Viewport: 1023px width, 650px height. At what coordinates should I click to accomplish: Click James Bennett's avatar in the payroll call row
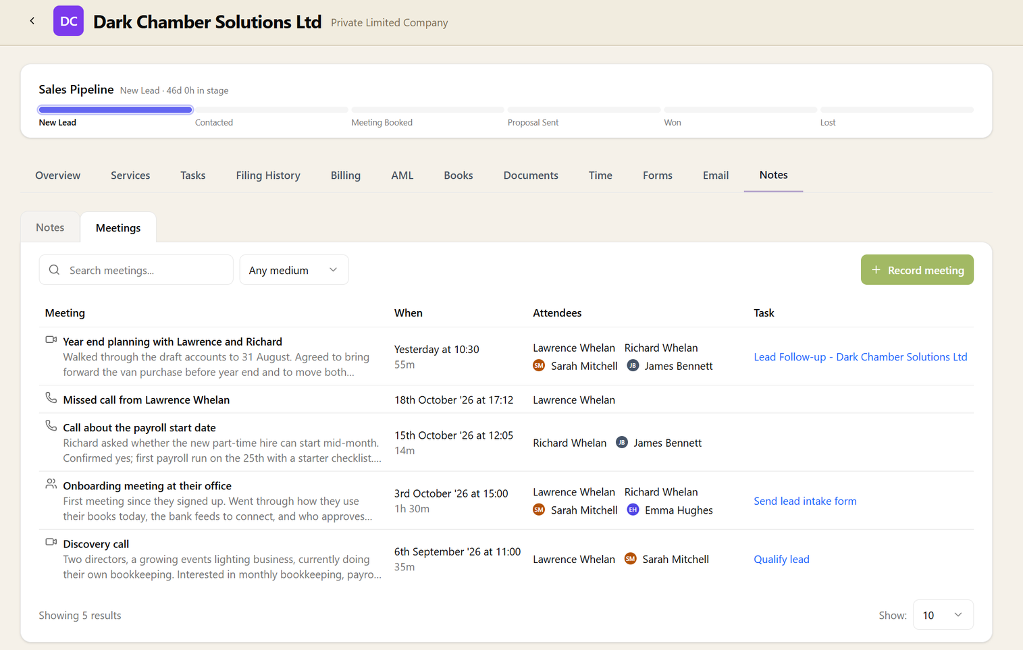click(x=622, y=442)
